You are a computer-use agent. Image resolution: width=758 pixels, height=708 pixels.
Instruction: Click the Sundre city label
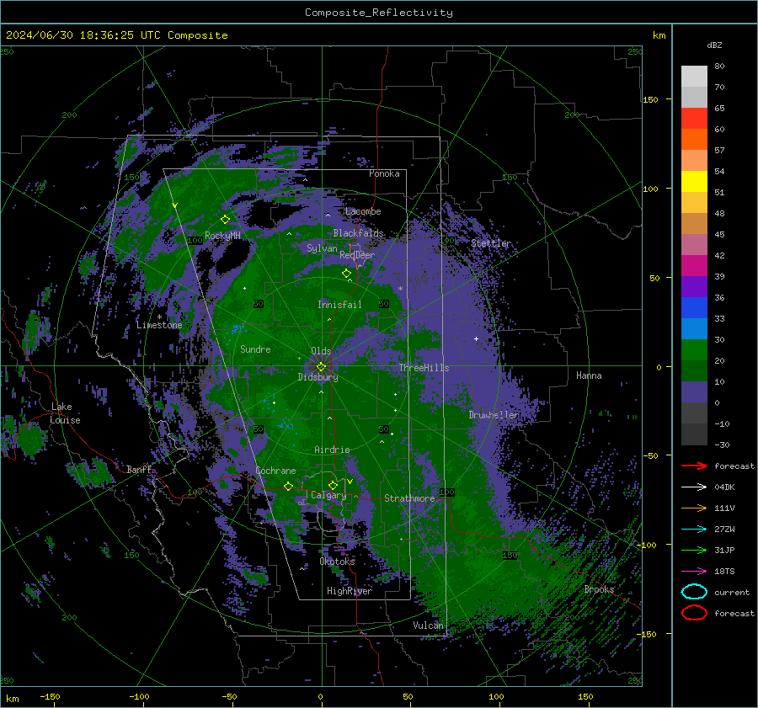255,349
